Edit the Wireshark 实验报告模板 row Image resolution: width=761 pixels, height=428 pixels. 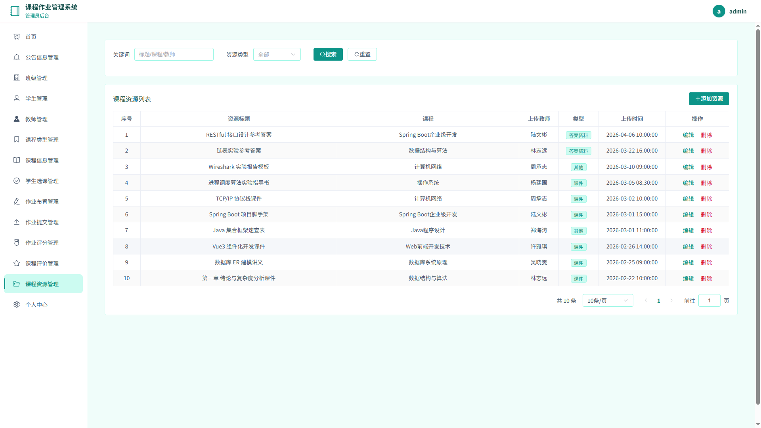click(688, 167)
